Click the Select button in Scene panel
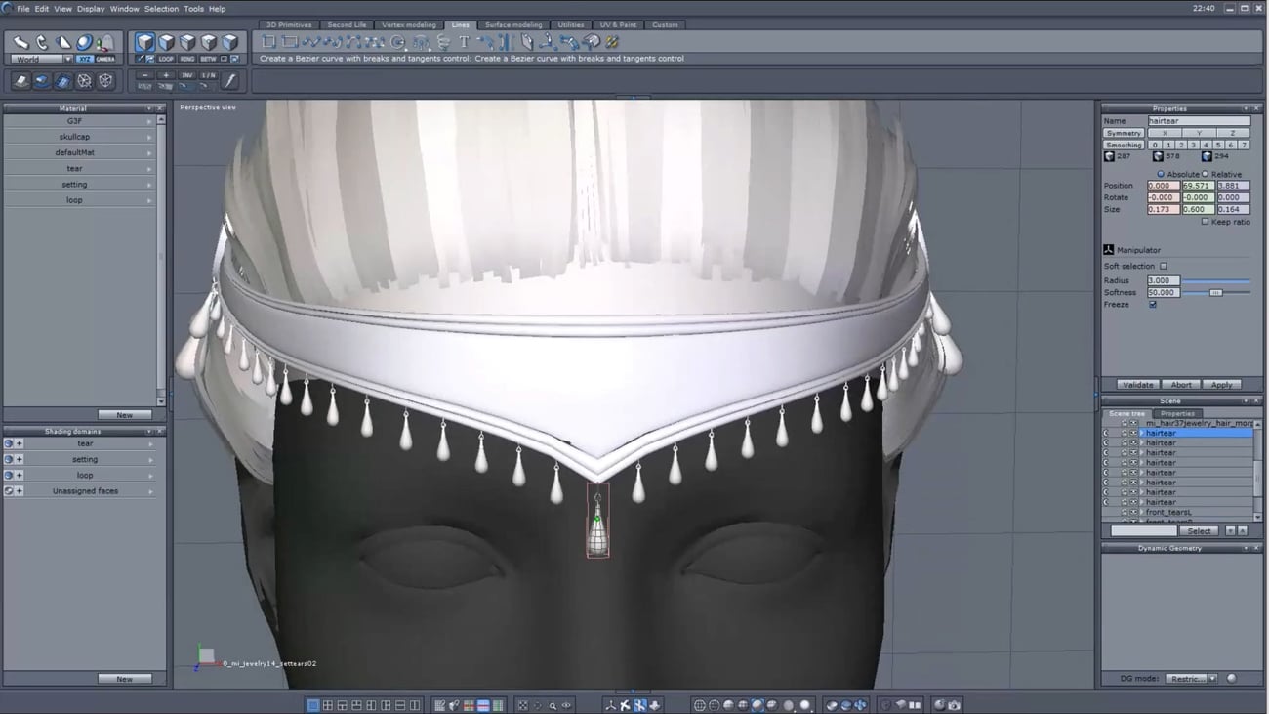 point(1200,531)
